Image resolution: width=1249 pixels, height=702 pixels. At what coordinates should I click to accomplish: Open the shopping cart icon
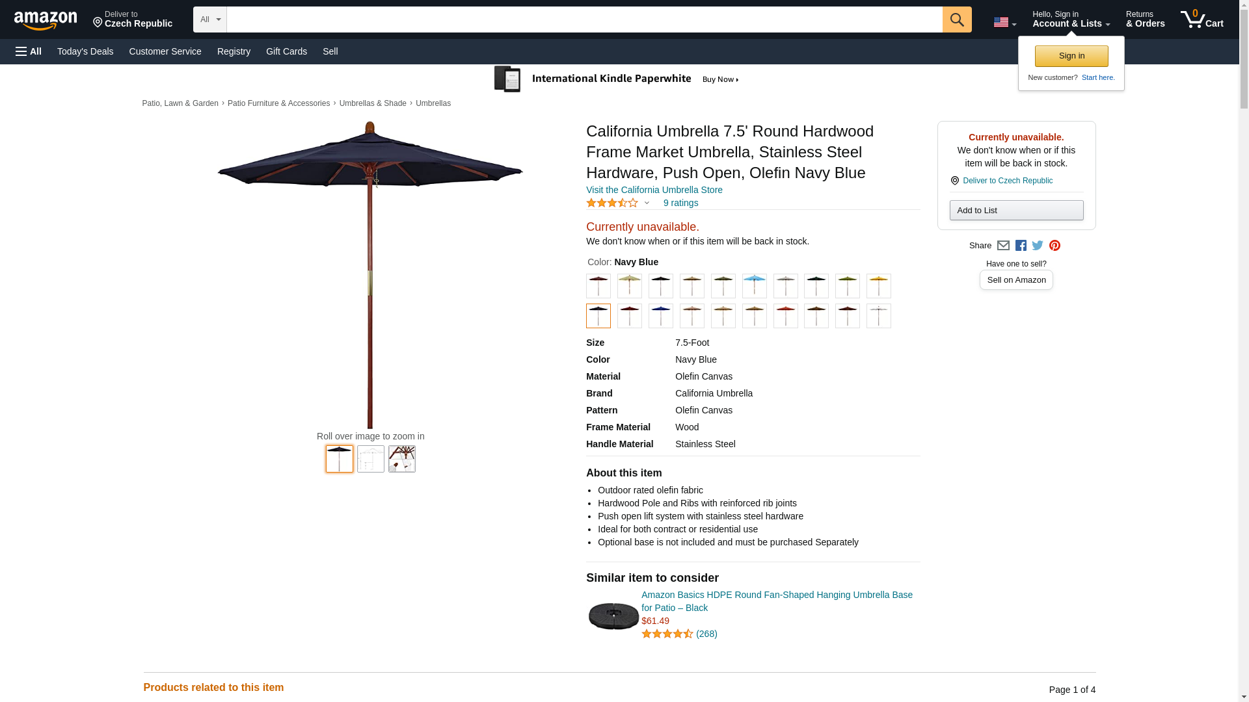pos(1202,19)
